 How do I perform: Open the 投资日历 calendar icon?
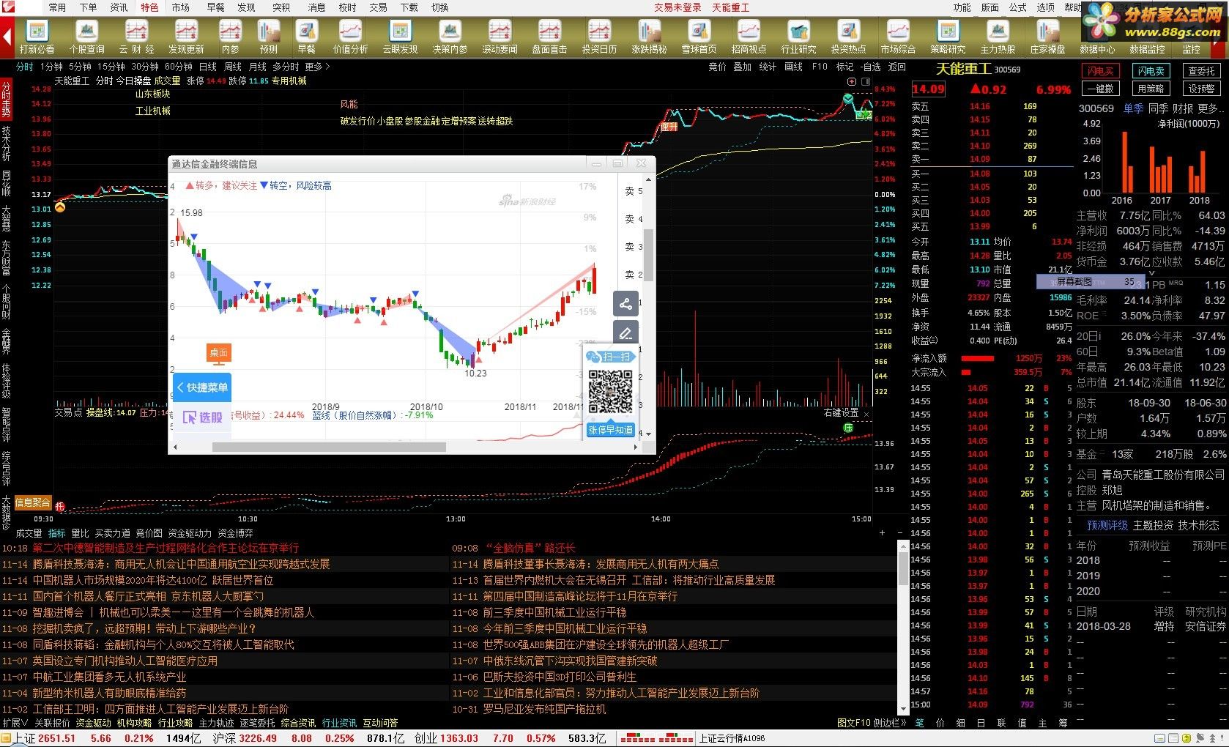click(599, 37)
